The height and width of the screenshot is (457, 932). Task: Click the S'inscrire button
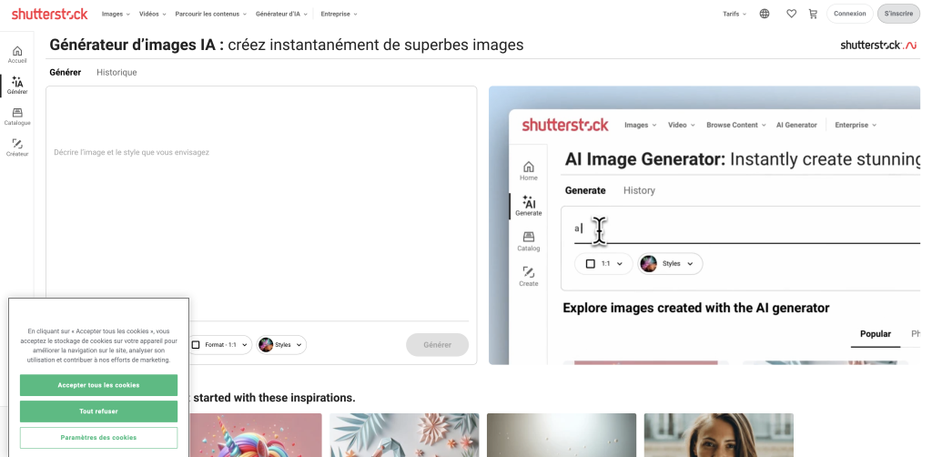(898, 14)
